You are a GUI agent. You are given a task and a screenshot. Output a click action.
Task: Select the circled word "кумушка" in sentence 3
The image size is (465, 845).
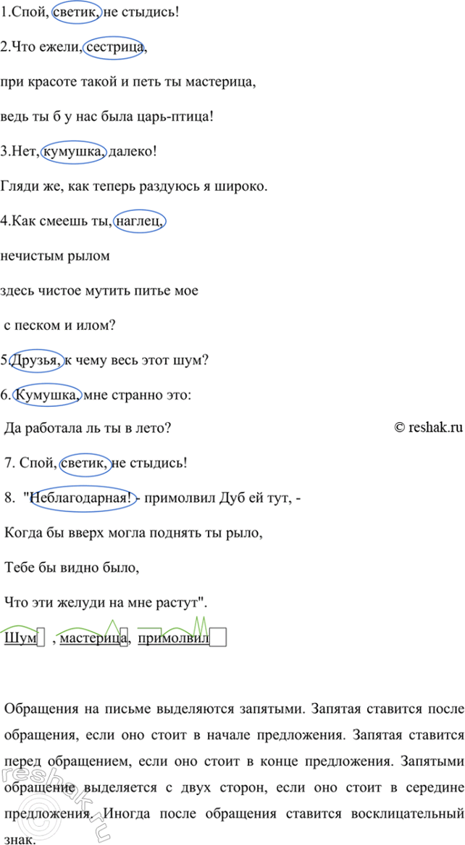point(75,152)
